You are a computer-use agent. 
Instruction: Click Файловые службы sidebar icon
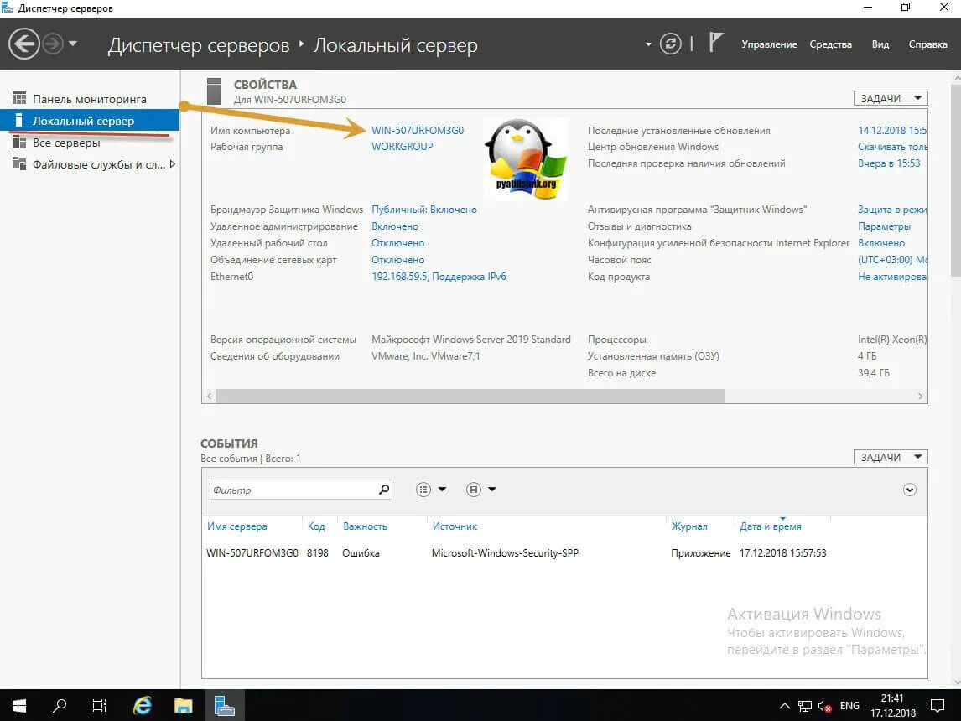pyautogui.click(x=19, y=163)
